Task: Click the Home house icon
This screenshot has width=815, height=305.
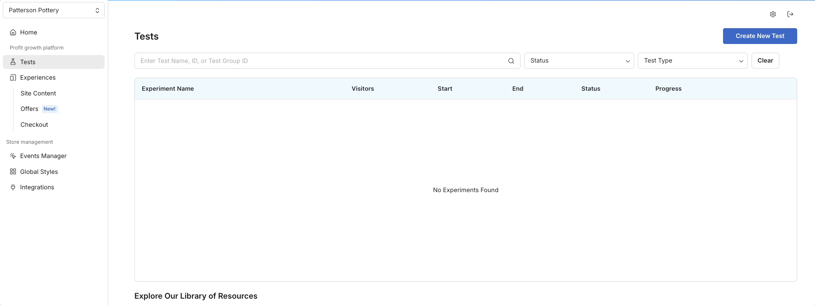Action: (x=13, y=32)
